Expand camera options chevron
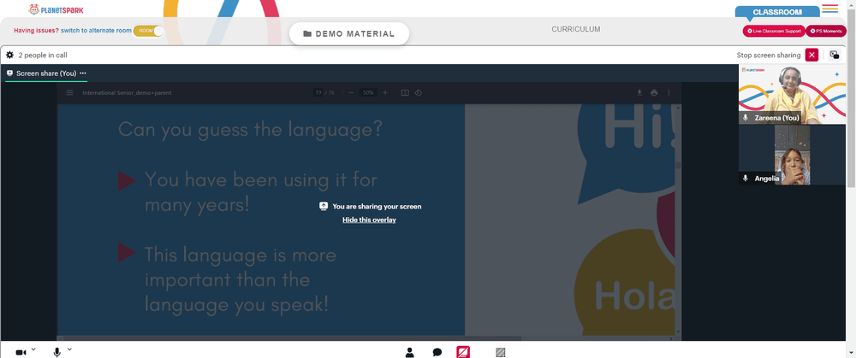The height and width of the screenshot is (358, 856). point(33,349)
